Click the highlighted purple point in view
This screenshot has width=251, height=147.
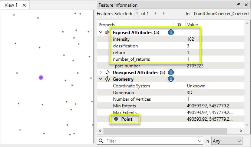(x=41, y=78)
